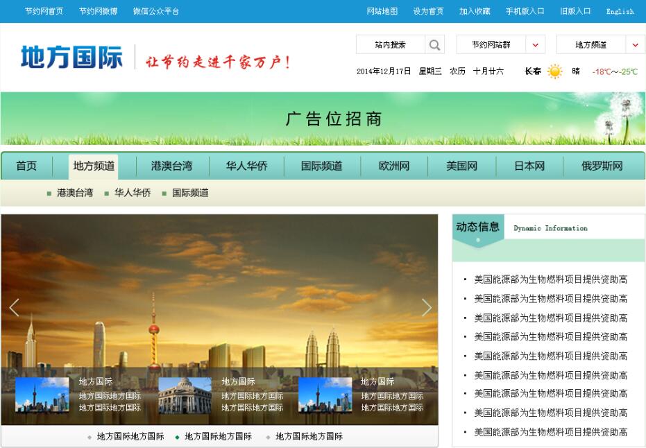Select the 地方频道 navigation tab
Viewport: 646px width, 448px height.
94,166
